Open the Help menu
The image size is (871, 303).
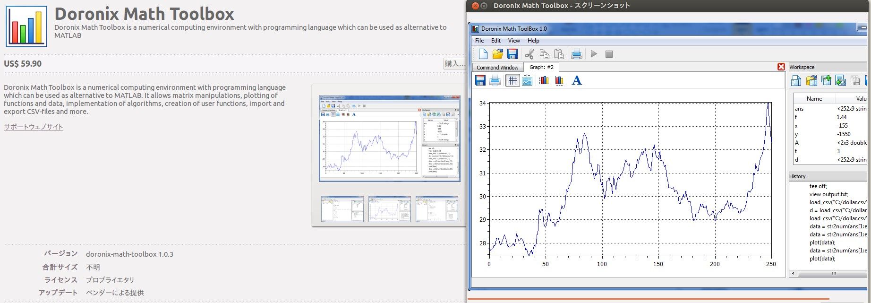coord(533,41)
